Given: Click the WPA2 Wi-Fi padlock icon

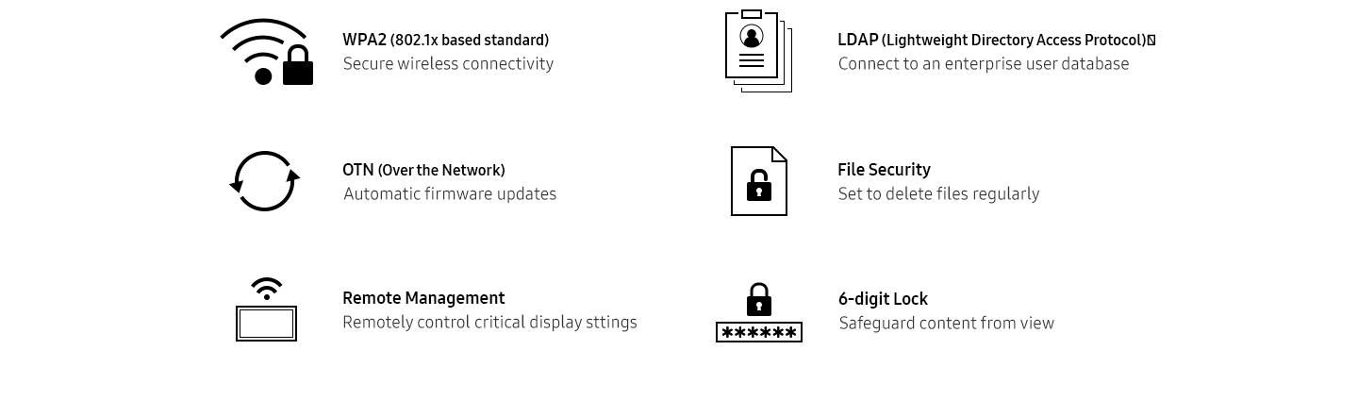Looking at the screenshot, I should (268, 52).
